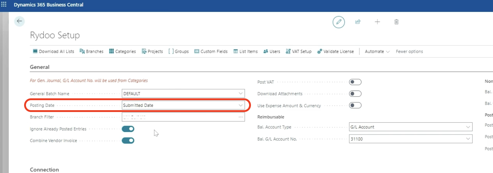The width and height of the screenshot is (493, 173).
Task: Go back using the back arrow
Action: (x=19, y=21)
